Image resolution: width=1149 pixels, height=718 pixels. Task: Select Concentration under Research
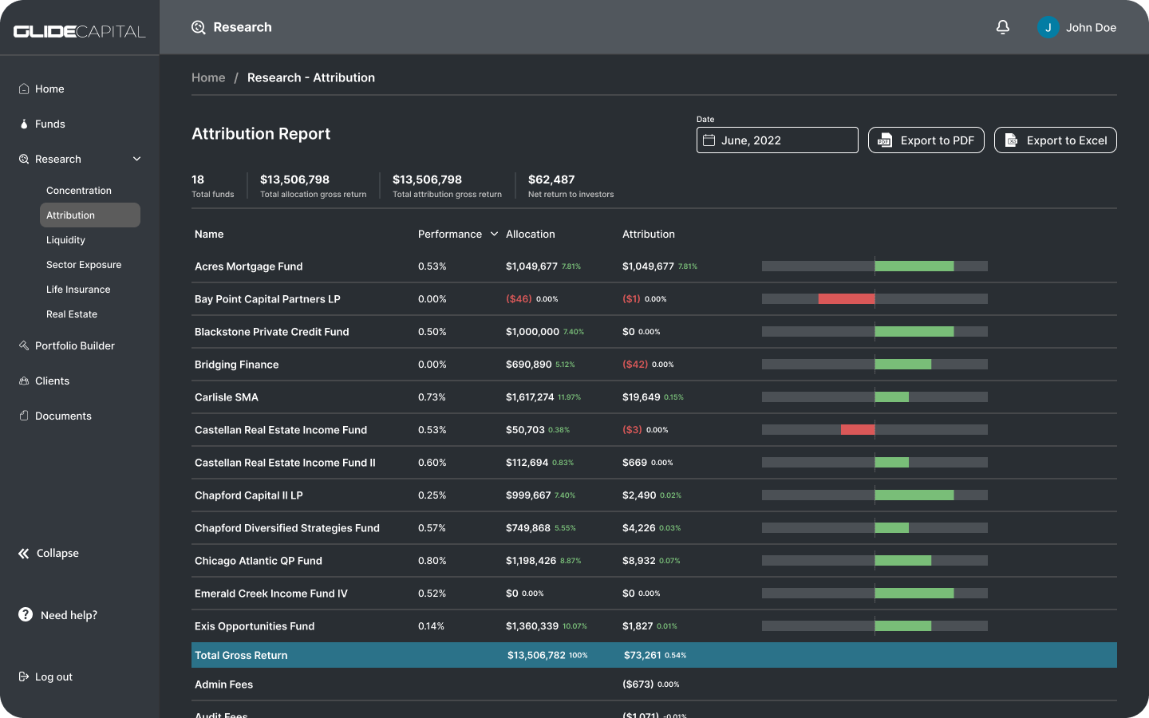79,191
